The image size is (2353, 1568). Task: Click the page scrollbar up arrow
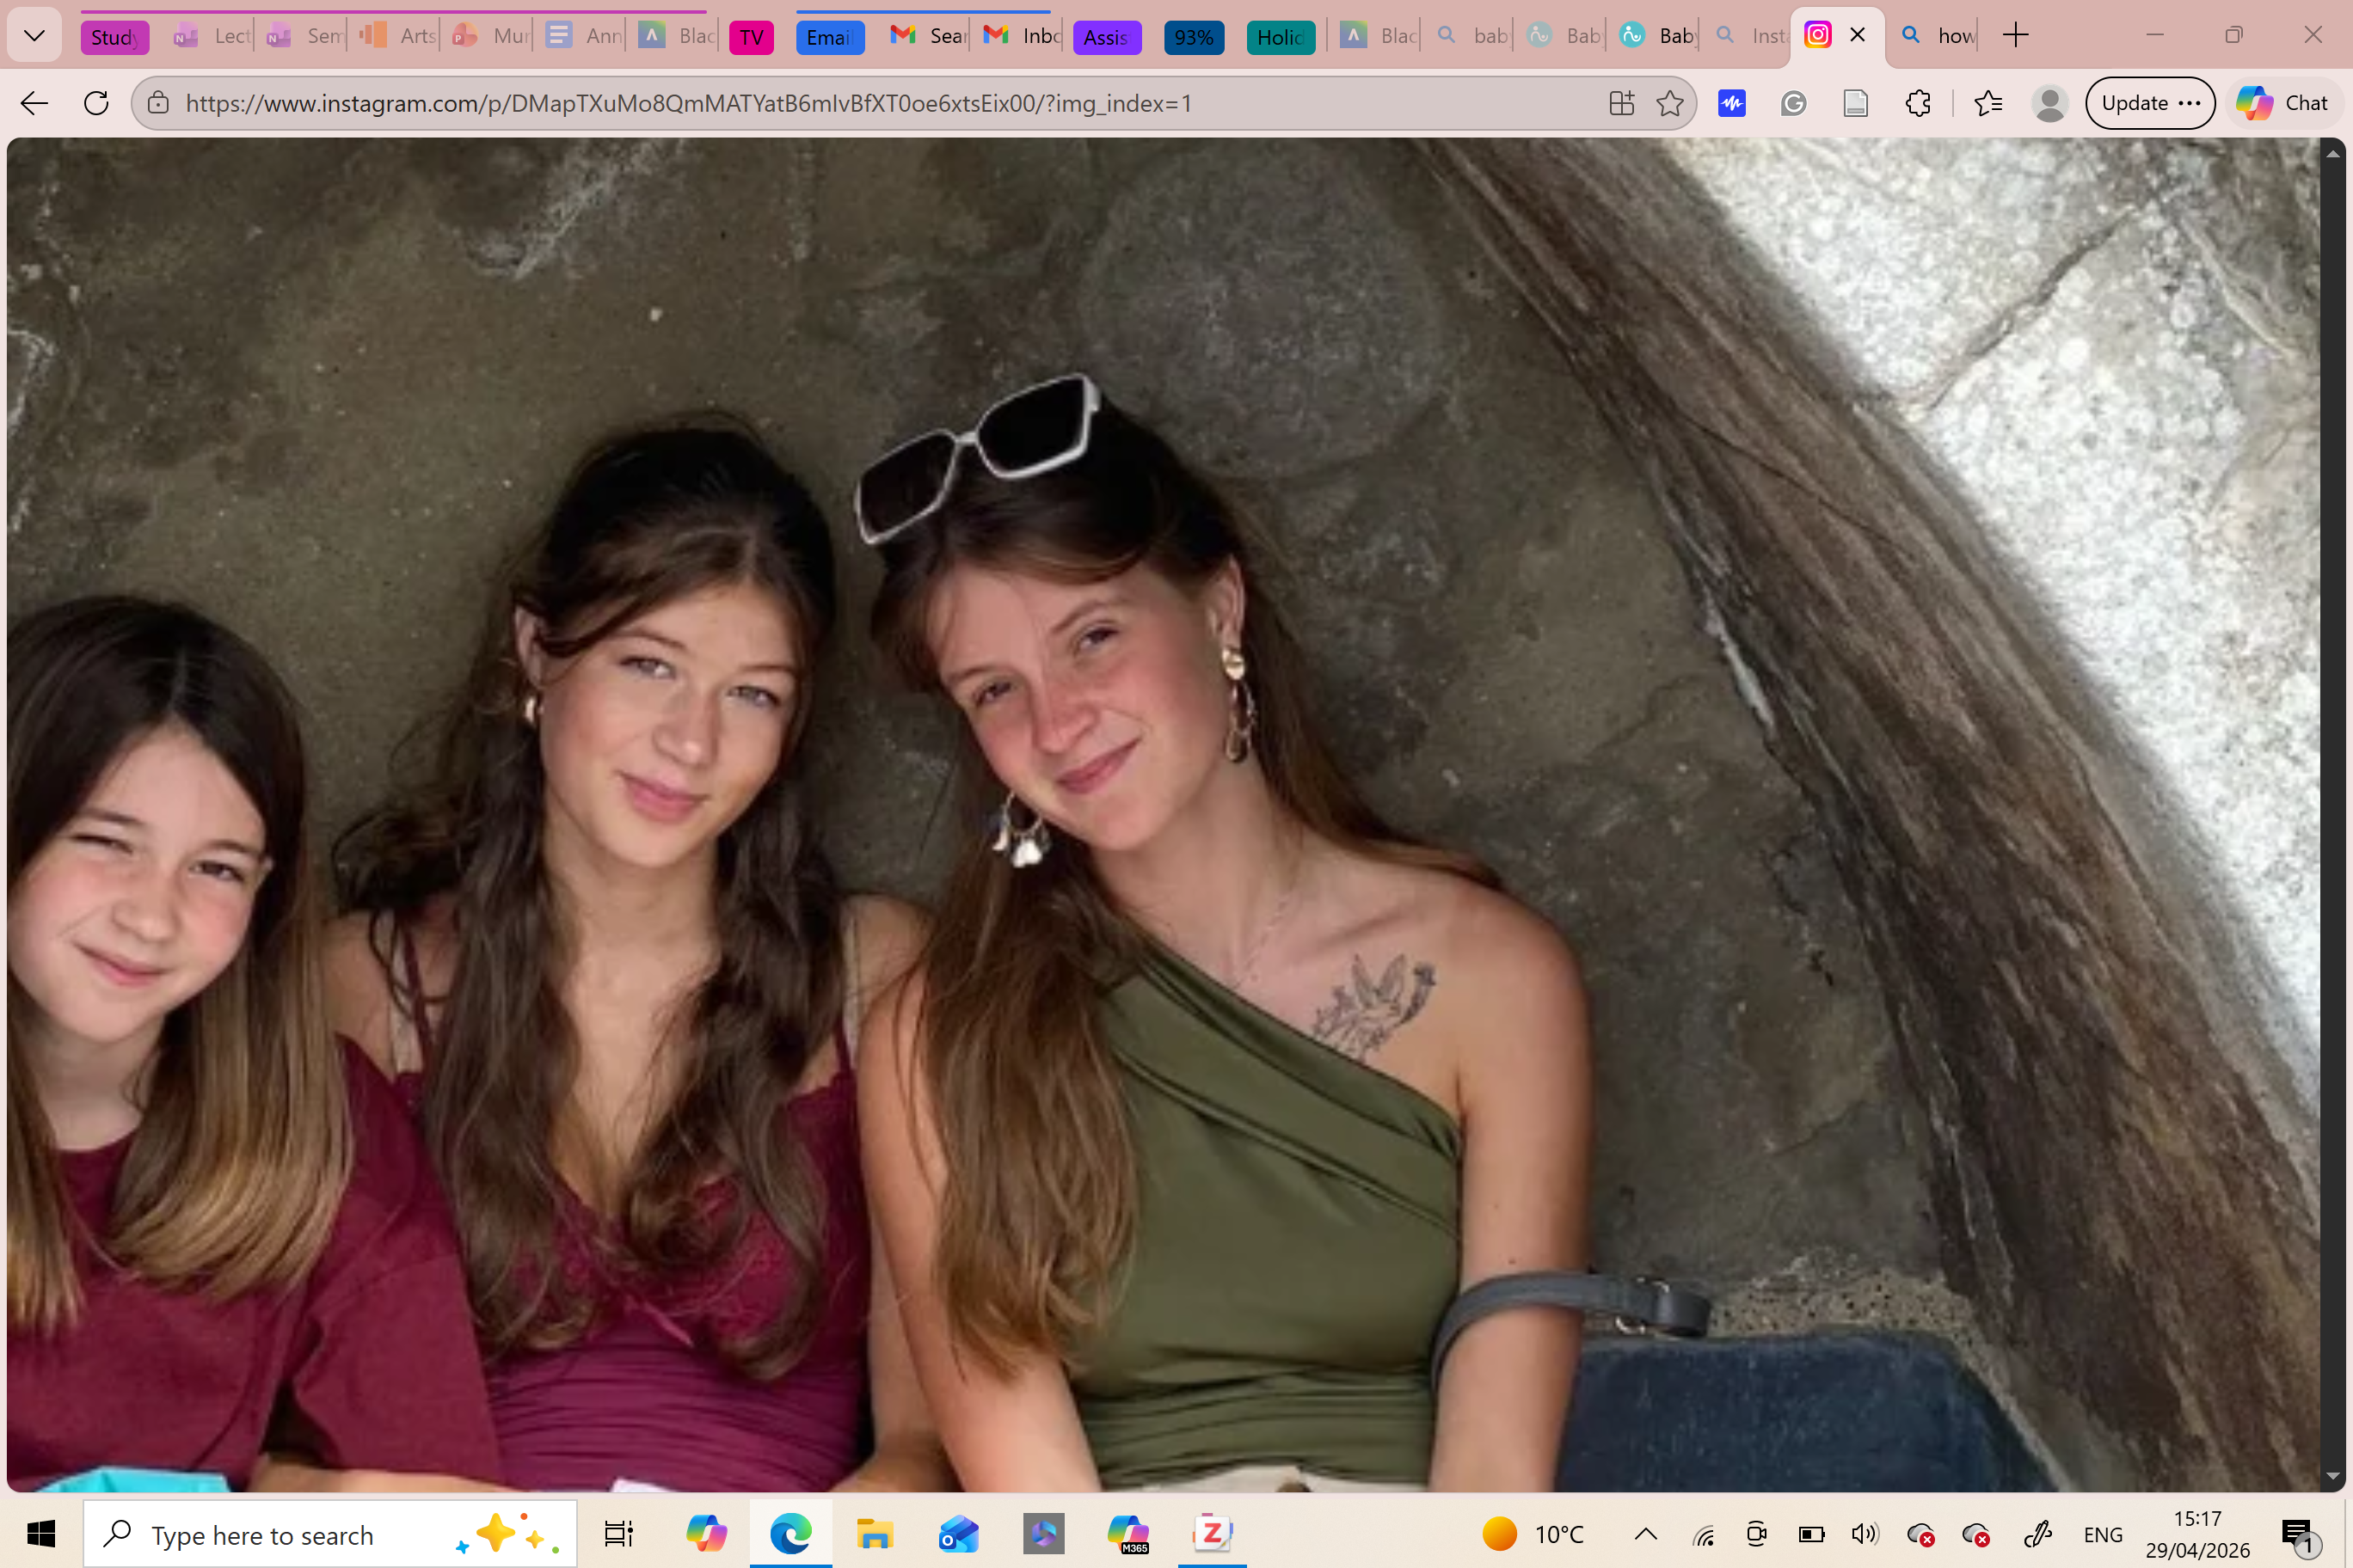pyautogui.click(x=2333, y=153)
